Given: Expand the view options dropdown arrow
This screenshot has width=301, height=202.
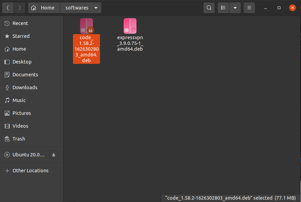Looking at the screenshot, I should point(235,8).
